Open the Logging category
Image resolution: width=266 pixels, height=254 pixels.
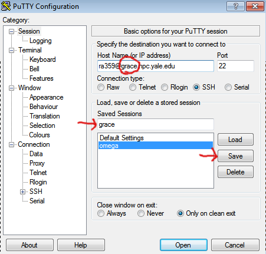pyautogui.click(x=41, y=41)
